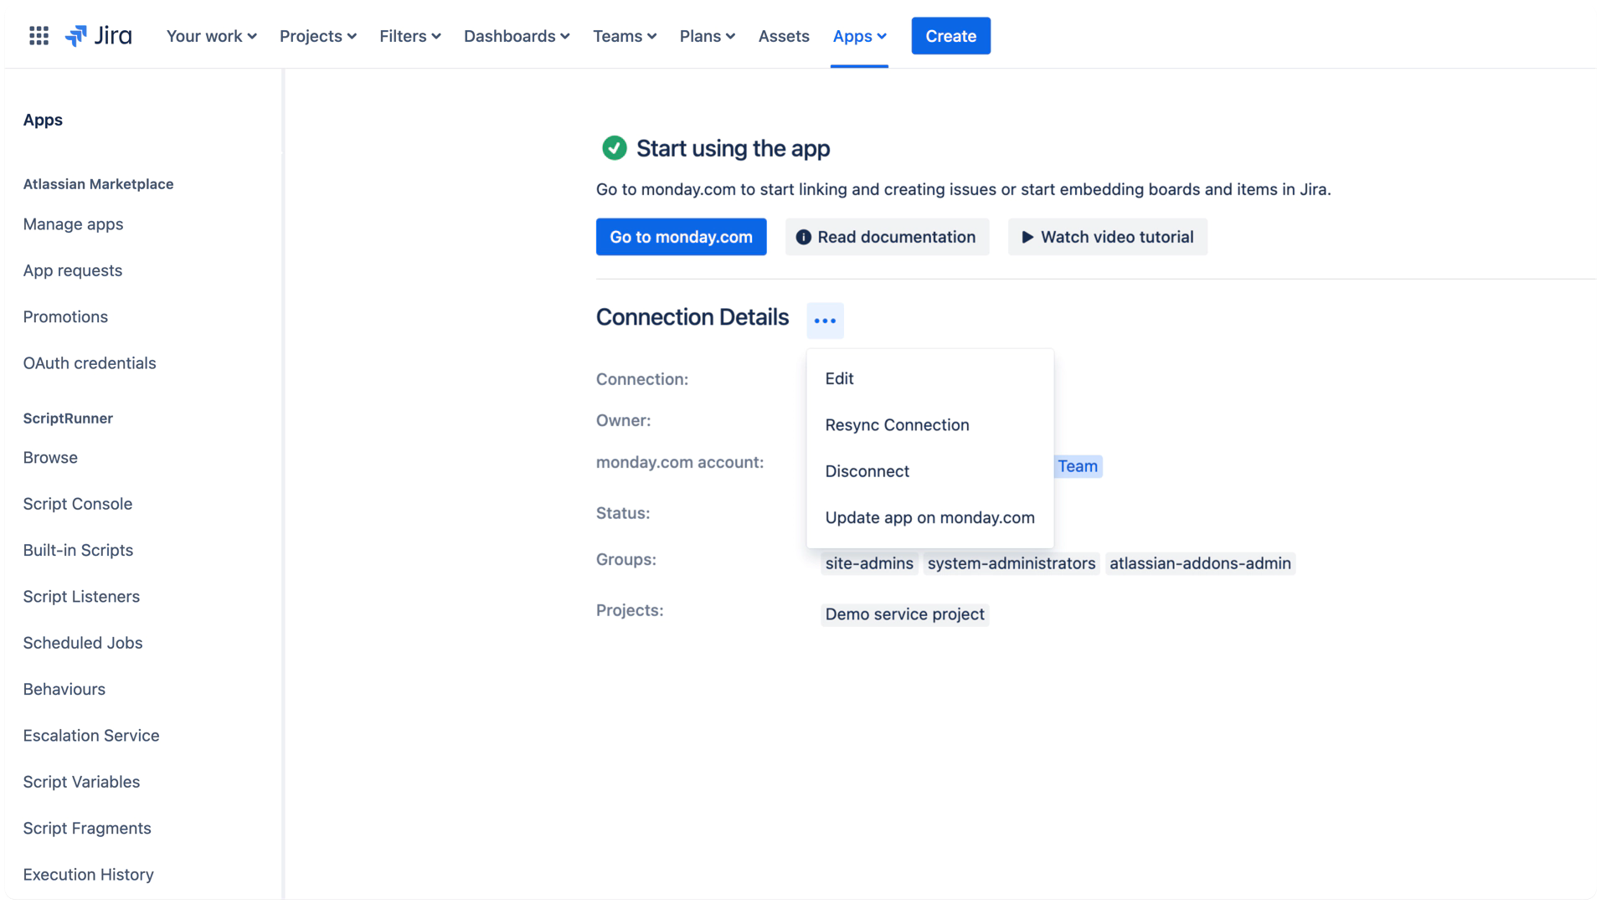
Task: Open the Apps dropdown in navigation
Action: 859,36
